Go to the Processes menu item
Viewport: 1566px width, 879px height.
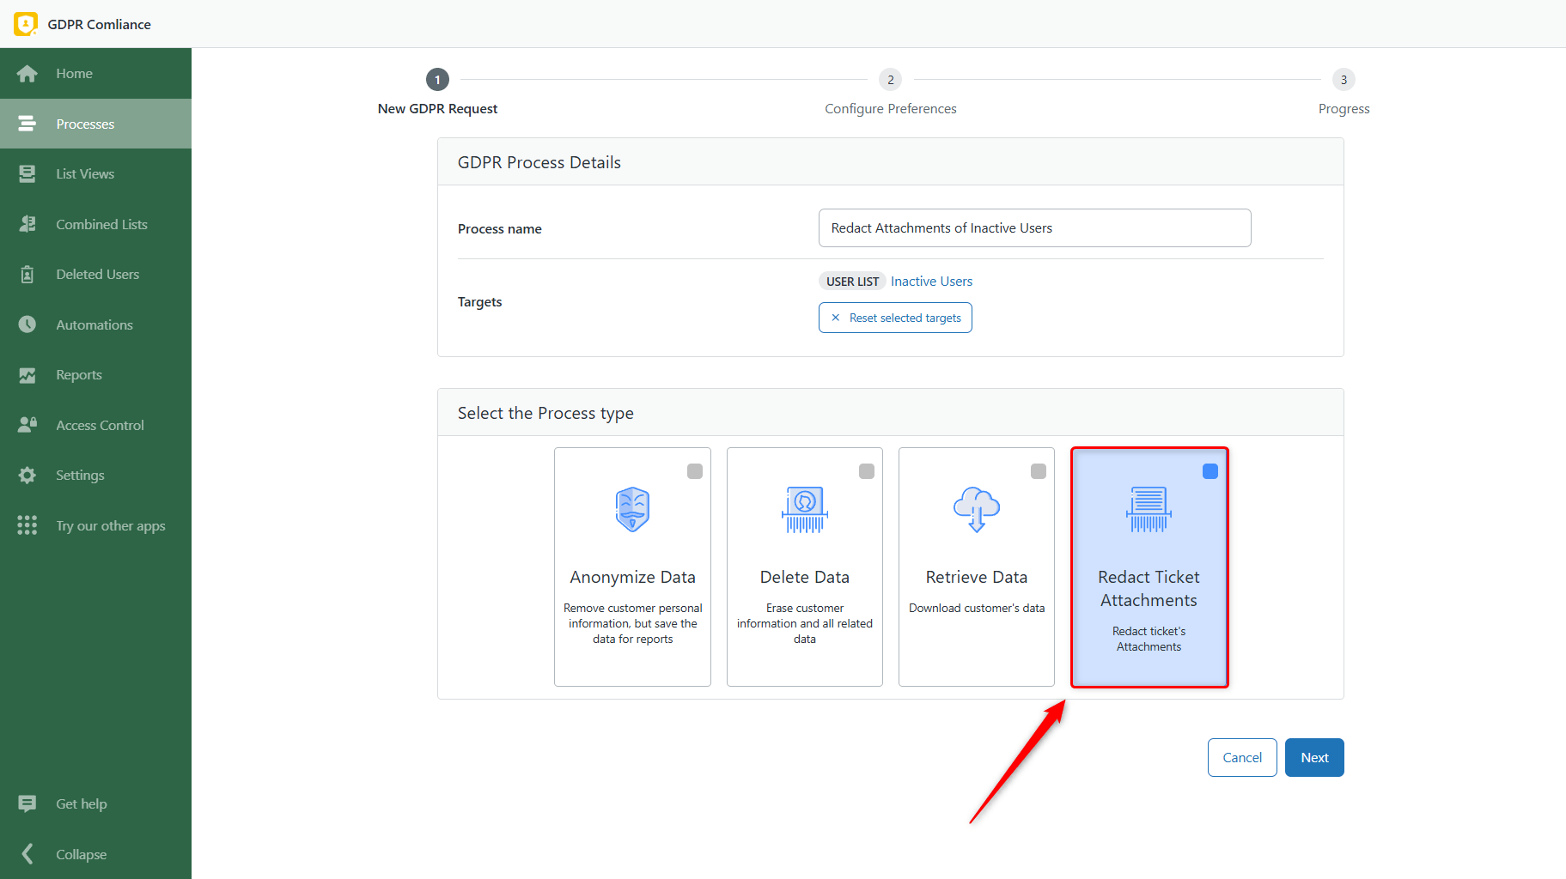95,124
